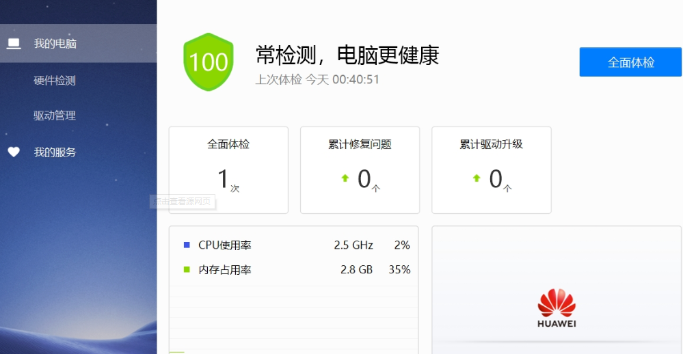This screenshot has width=683, height=354.
Task: Click the heart icon beside 我的服务
Action: tap(14, 152)
